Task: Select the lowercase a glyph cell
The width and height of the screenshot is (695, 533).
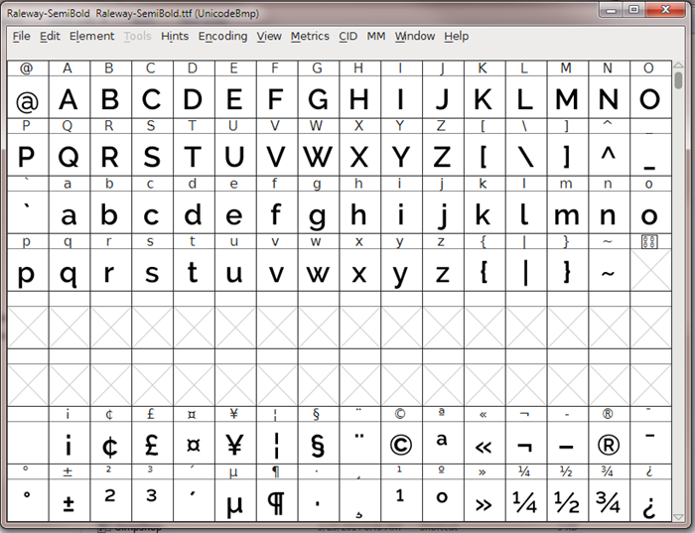Action: 69,212
